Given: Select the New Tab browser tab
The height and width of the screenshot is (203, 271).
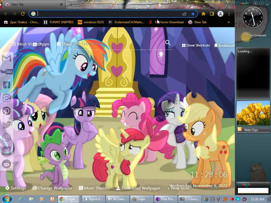Looking at the screenshot, I should pos(33,4).
